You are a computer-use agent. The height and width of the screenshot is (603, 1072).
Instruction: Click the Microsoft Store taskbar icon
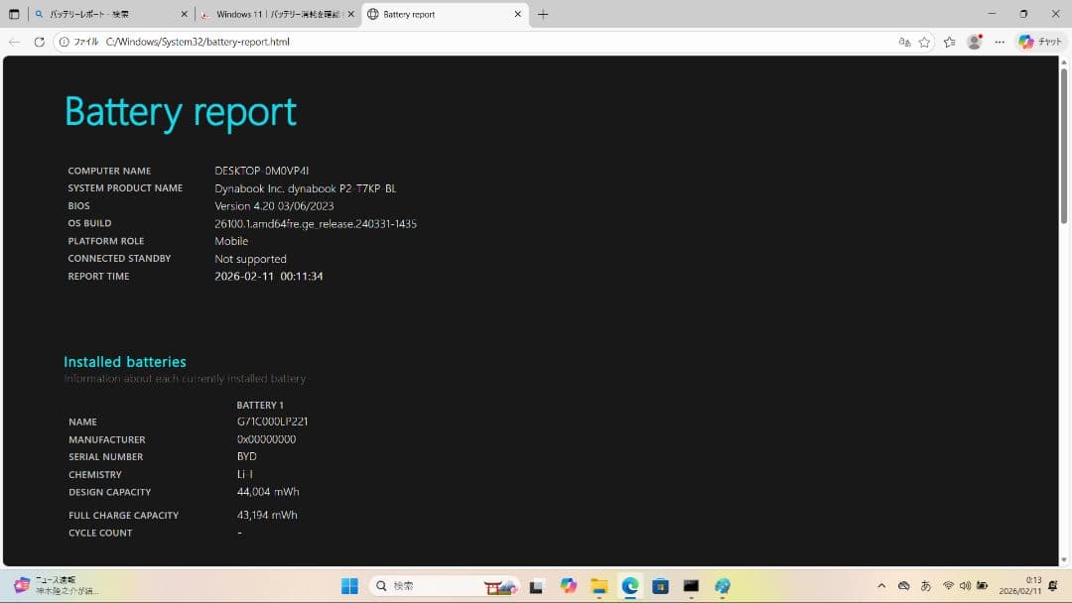660,585
